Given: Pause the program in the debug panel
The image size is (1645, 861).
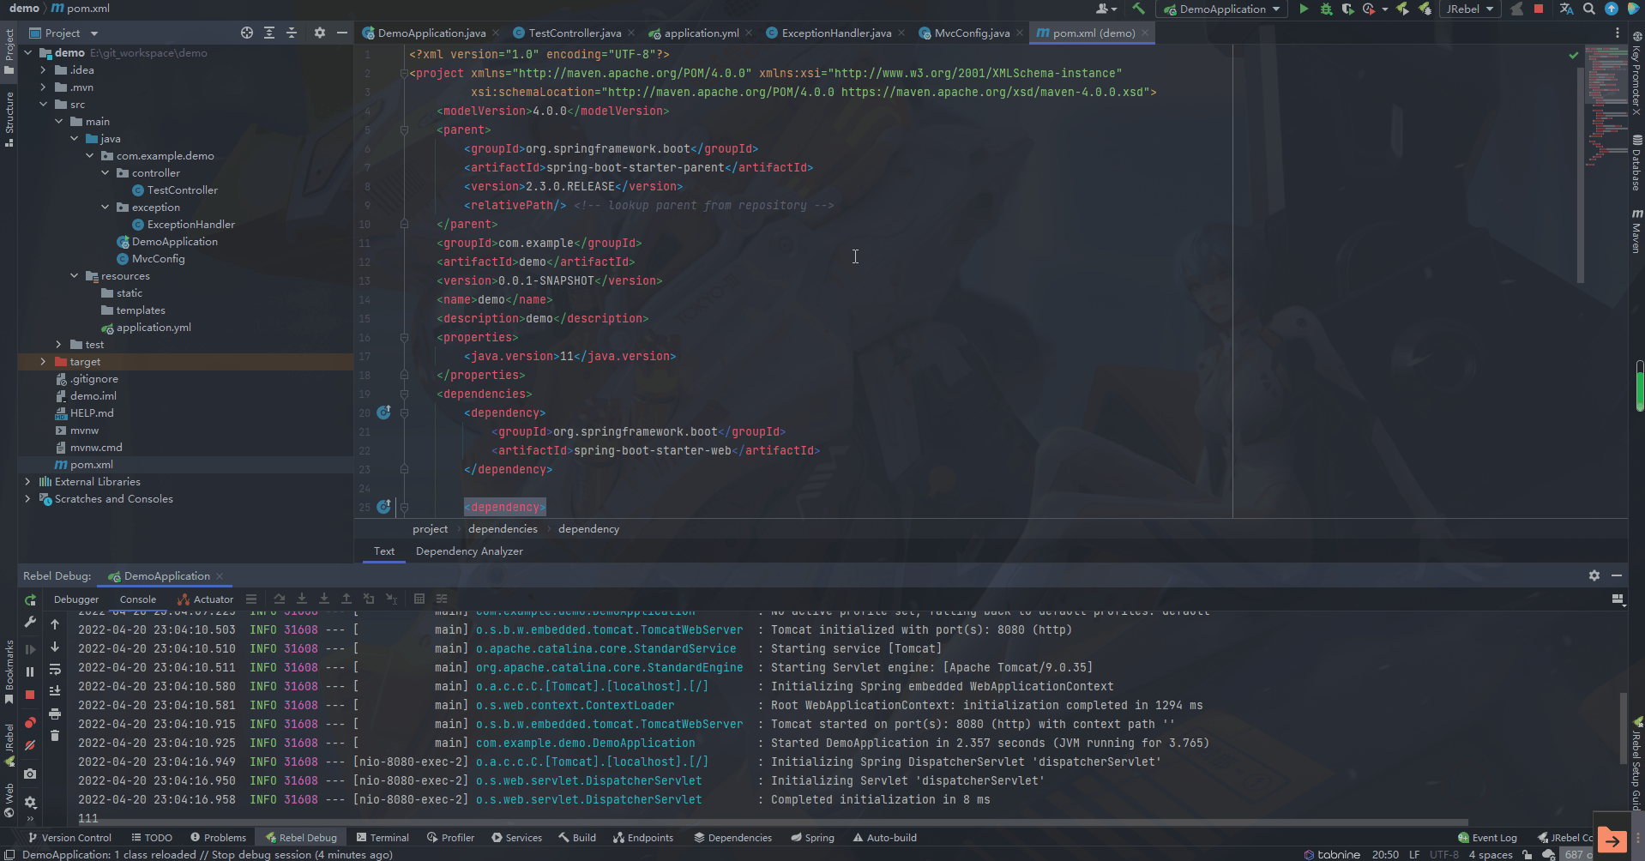Looking at the screenshot, I should click(x=30, y=671).
